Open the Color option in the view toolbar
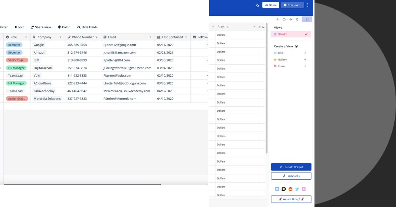Image resolution: width=396 pixels, height=207 pixels. (64, 27)
